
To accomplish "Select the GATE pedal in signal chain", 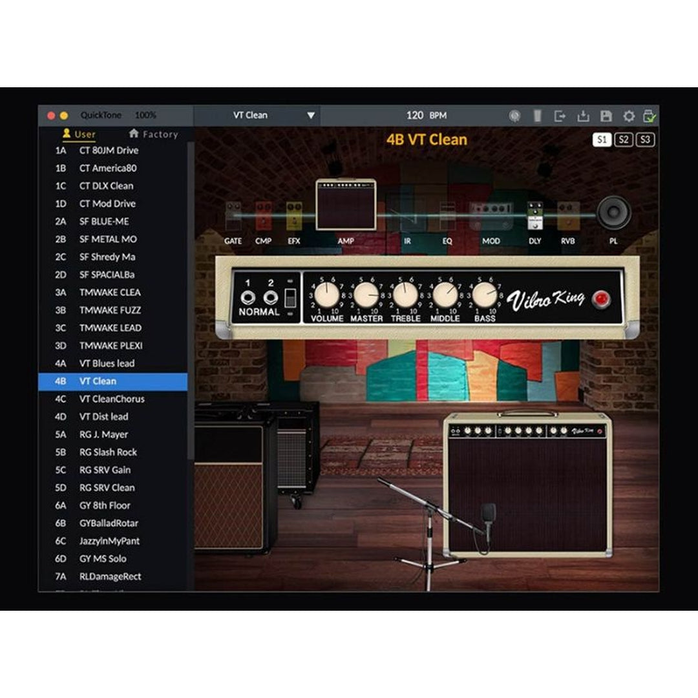I will [x=233, y=216].
